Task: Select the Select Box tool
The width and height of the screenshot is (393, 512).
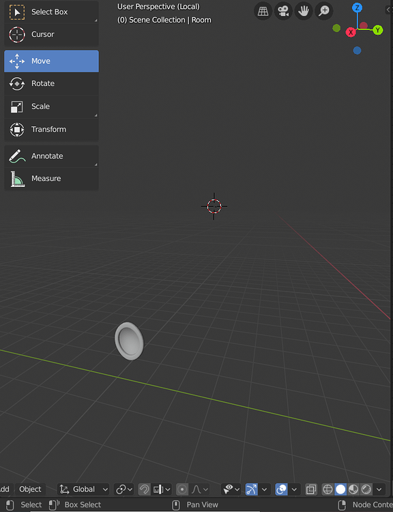Action: click(x=51, y=12)
